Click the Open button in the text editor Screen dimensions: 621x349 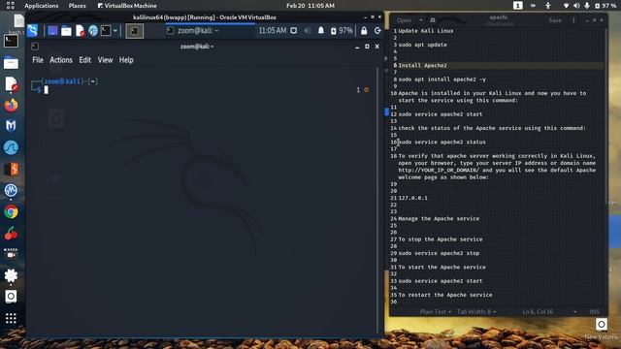(404, 20)
